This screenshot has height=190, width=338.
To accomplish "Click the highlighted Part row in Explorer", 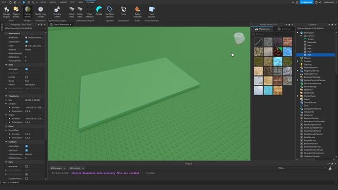I will click(x=316, y=55).
